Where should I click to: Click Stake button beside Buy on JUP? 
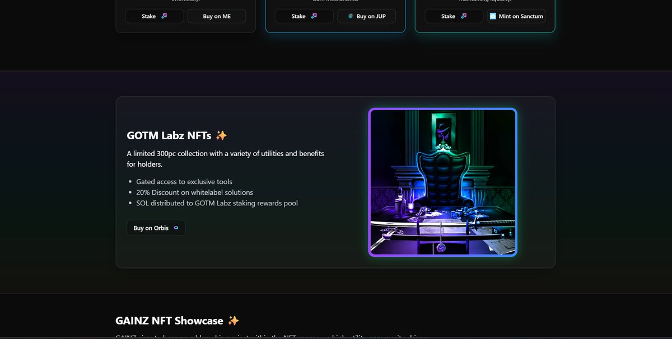(304, 16)
